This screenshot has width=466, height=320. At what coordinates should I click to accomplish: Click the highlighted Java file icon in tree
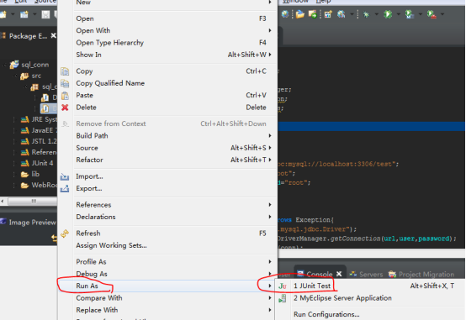tap(45, 108)
